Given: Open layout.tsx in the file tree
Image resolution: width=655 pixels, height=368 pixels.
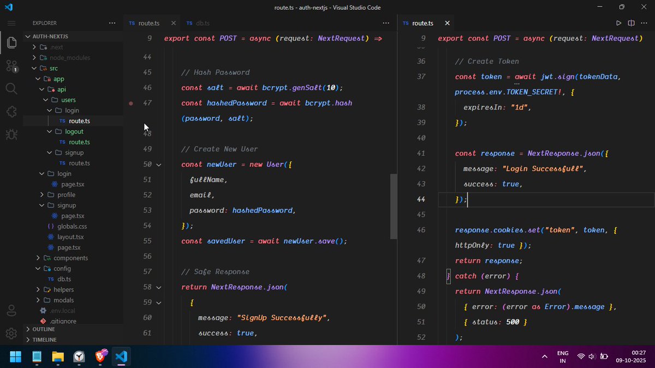Looking at the screenshot, I should 70,237.
